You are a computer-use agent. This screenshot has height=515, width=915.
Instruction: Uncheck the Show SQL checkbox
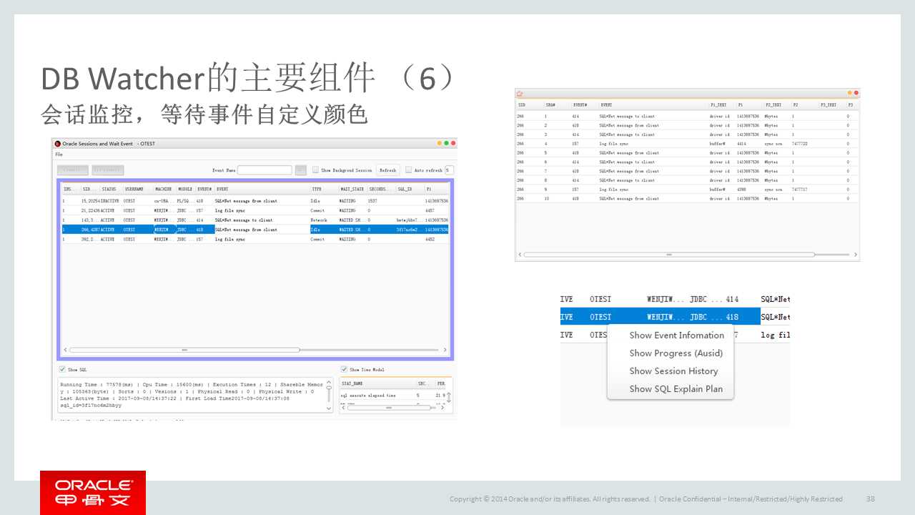click(62, 370)
